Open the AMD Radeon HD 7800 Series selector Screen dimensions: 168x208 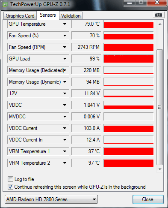point(51,199)
